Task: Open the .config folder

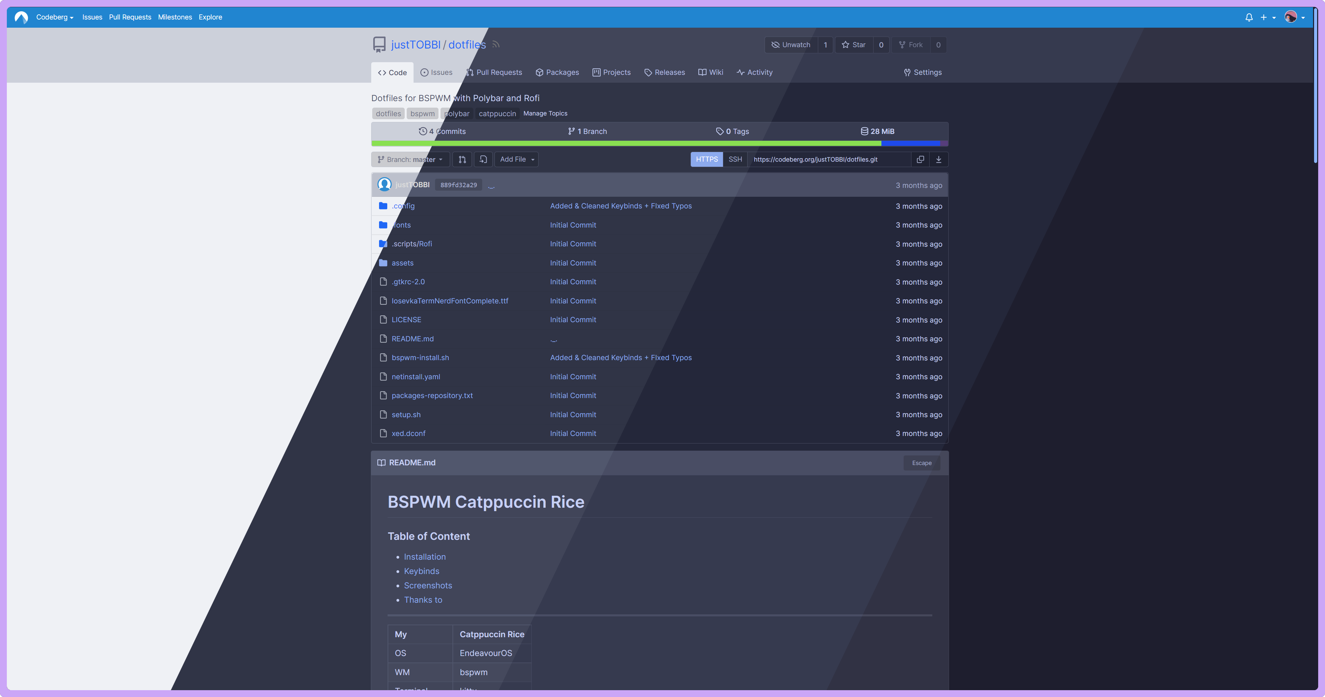Action: point(403,206)
